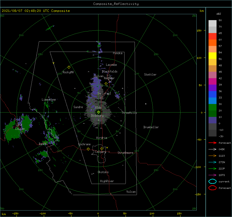The width and height of the screenshot is (232, 217).
Task: Click the dBZ legend heading
Action: click(219, 14)
